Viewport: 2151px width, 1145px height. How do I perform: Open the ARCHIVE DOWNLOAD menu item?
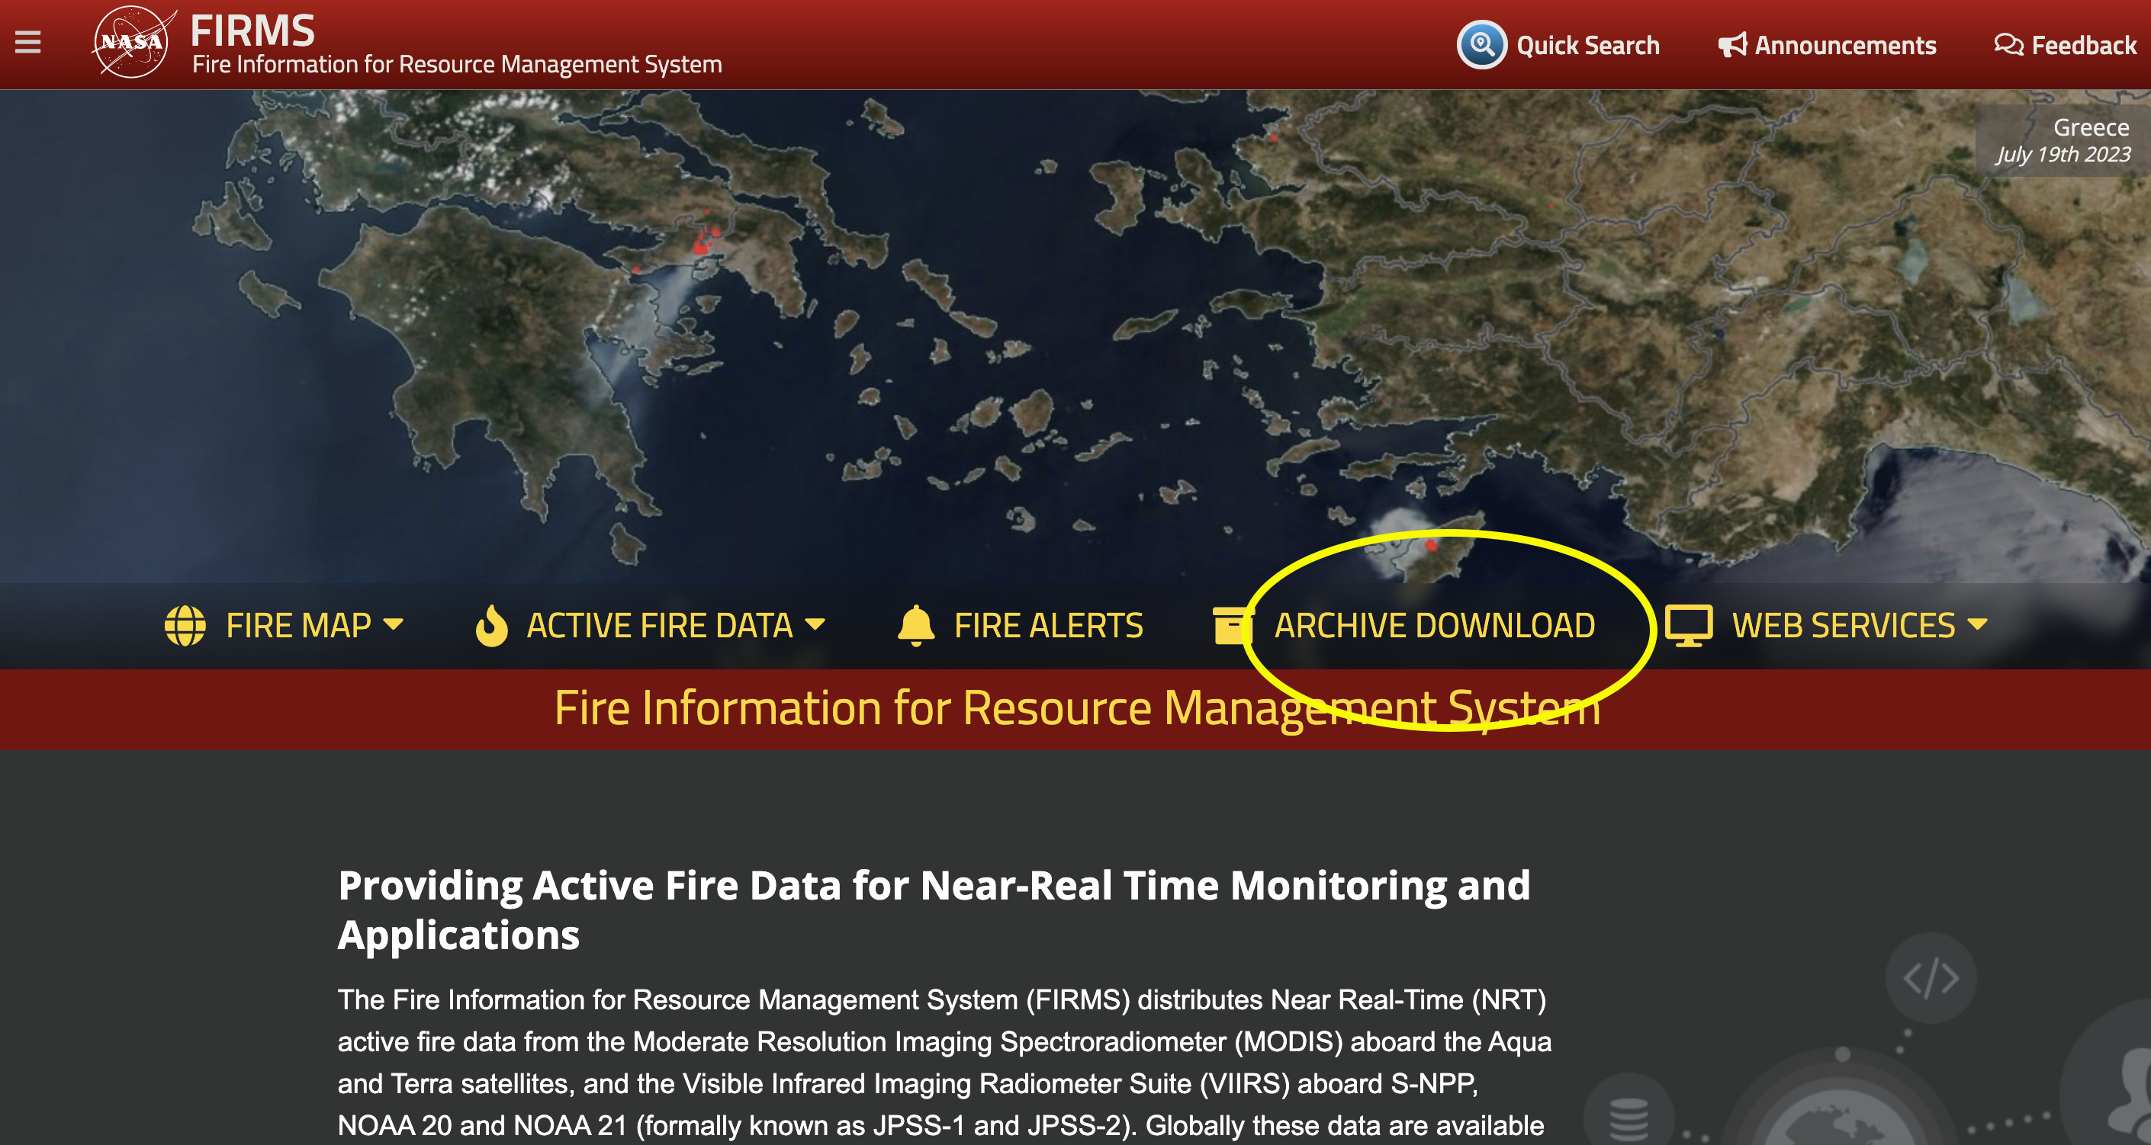(1435, 626)
